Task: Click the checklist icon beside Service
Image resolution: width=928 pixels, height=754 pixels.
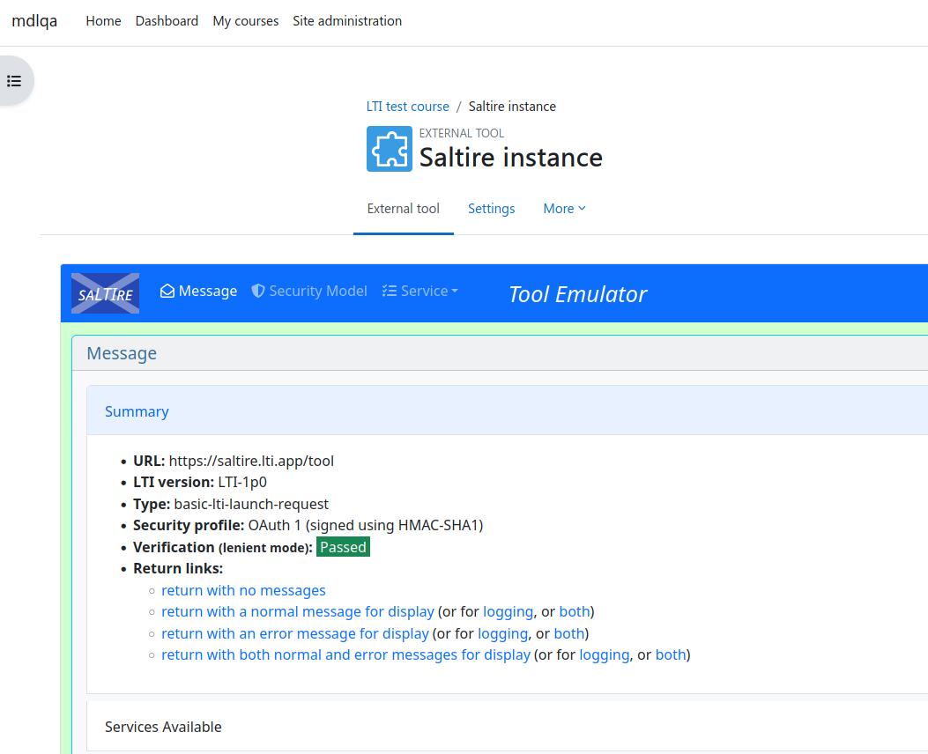Action: 389,291
